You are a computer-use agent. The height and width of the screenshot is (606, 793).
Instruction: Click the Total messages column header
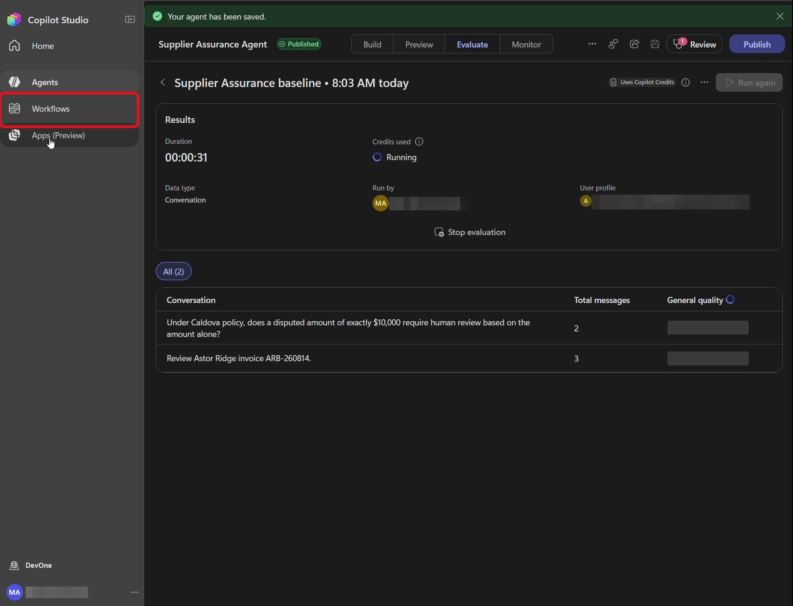coord(602,300)
